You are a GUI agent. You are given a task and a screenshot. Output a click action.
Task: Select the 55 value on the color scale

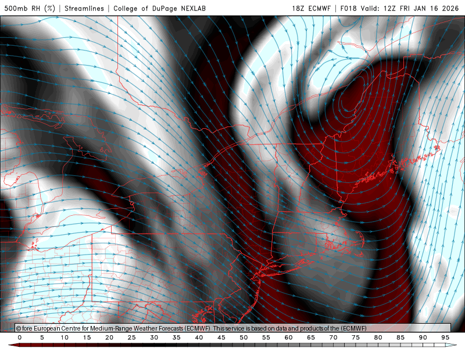pyautogui.click(x=266, y=338)
